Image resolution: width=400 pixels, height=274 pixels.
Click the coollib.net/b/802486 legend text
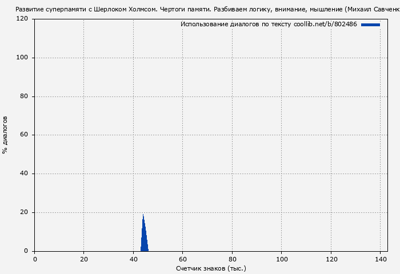coord(269,25)
